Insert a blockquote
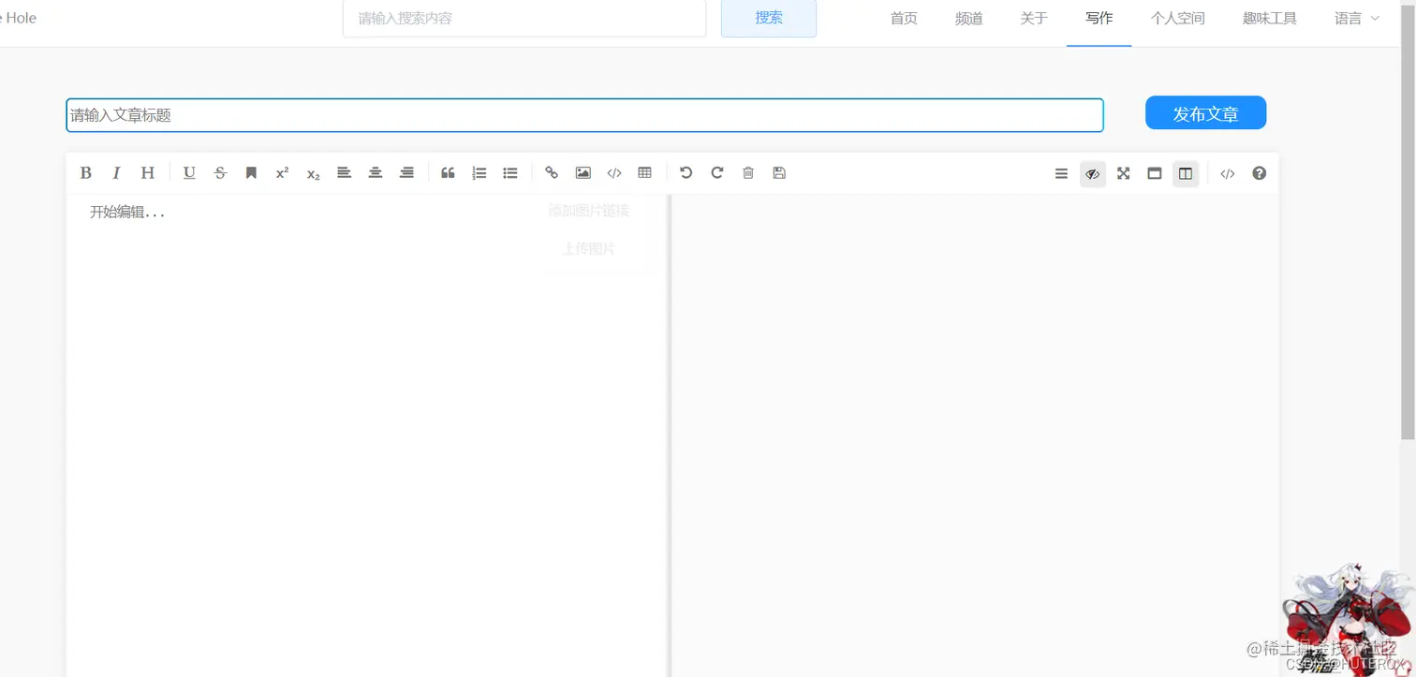This screenshot has height=677, width=1416. click(x=448, y=172)
